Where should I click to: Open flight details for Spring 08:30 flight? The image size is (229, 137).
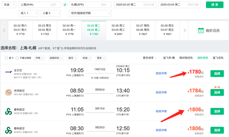tap(161, 130)
